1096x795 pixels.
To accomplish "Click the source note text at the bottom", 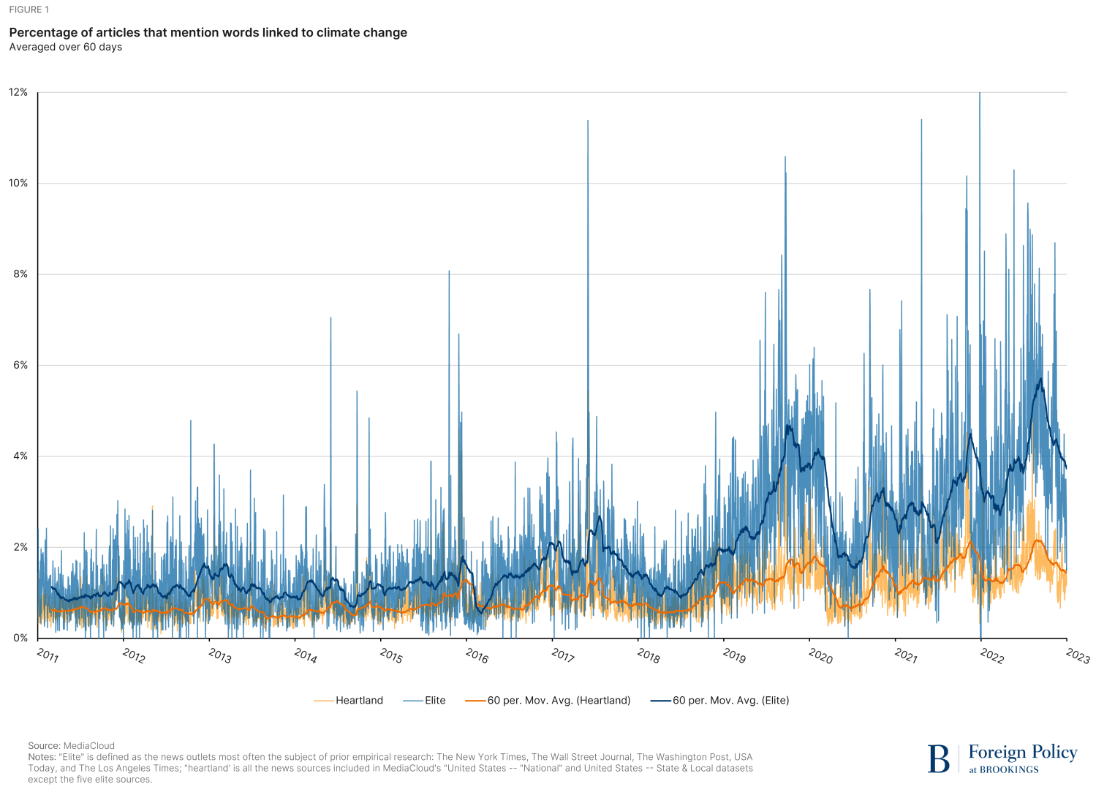I will 390,763.
